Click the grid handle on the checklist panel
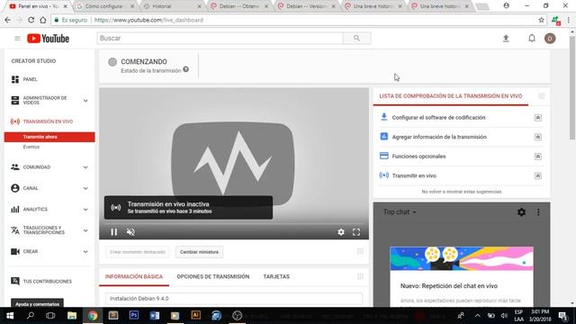The height and width of the screenshot is (324, 576). pyautogui.click(x=542, y=96)
